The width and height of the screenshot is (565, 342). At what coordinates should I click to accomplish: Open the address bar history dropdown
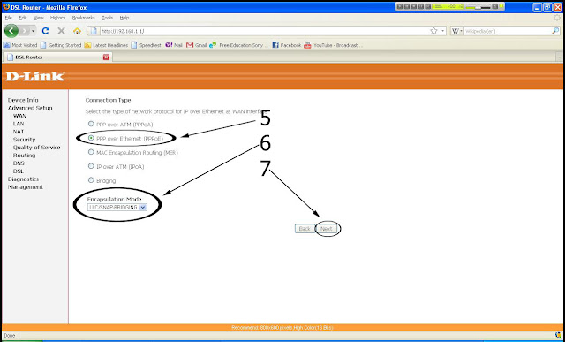tap(443, 31)
